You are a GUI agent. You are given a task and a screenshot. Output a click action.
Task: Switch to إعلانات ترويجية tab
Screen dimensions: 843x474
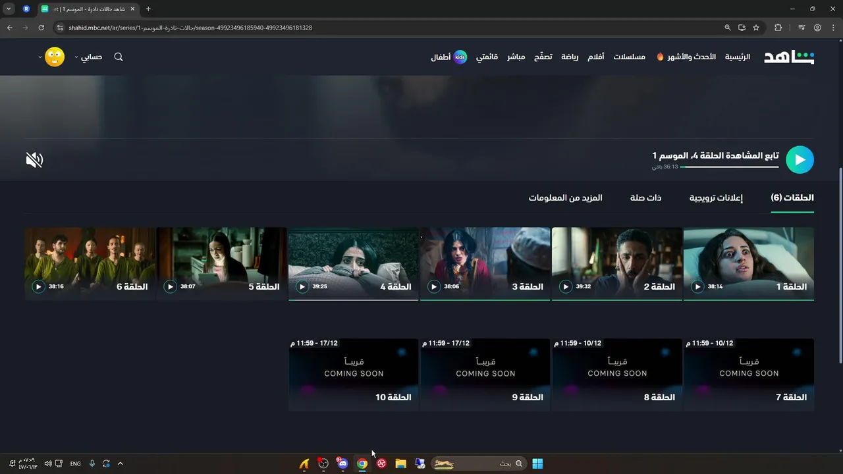pos(716,197)
